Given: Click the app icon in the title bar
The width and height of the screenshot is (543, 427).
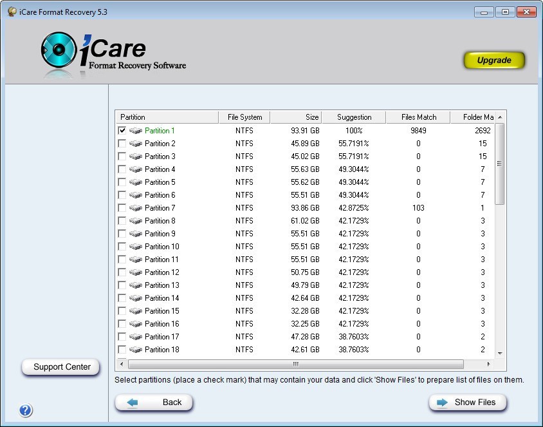Looking at the screenshot, I should coord(12,12).
